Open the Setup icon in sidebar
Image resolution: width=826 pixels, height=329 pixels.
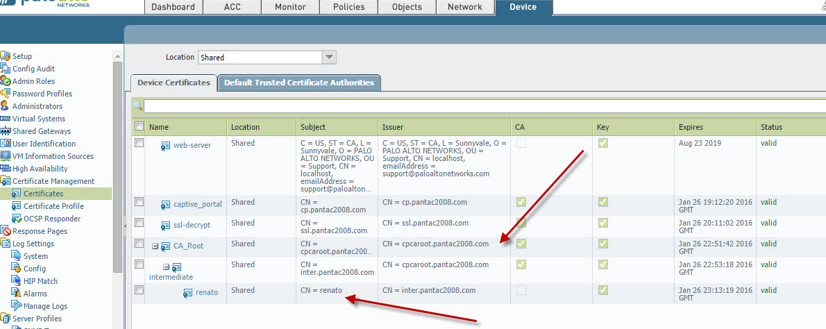pyautogui.click(x=6, y=56)
